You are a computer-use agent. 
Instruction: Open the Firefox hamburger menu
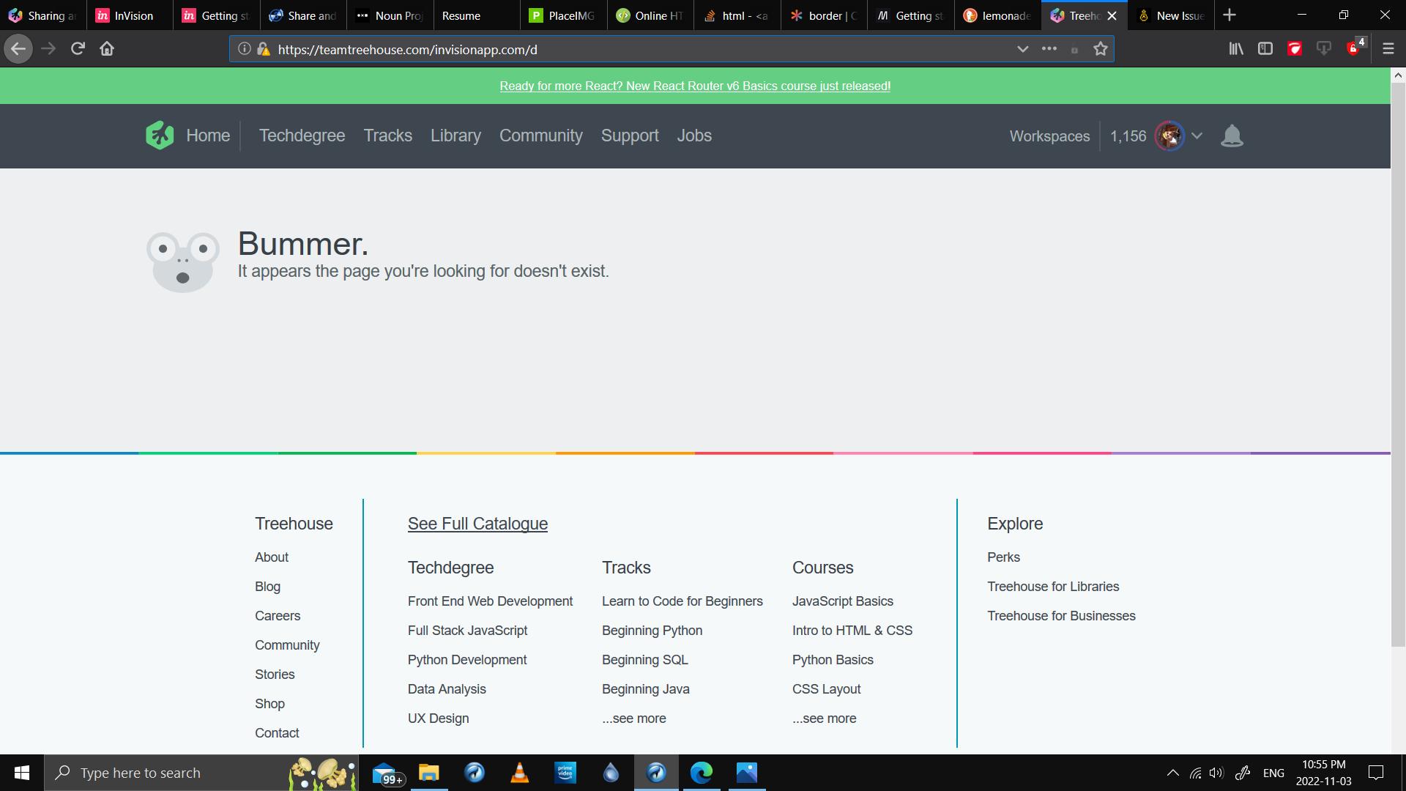[1388, 48]
